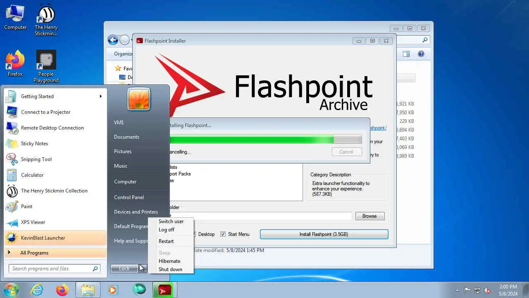Show hidden tray icons arrow
This screenshot has width=529, height=298.
457,290
